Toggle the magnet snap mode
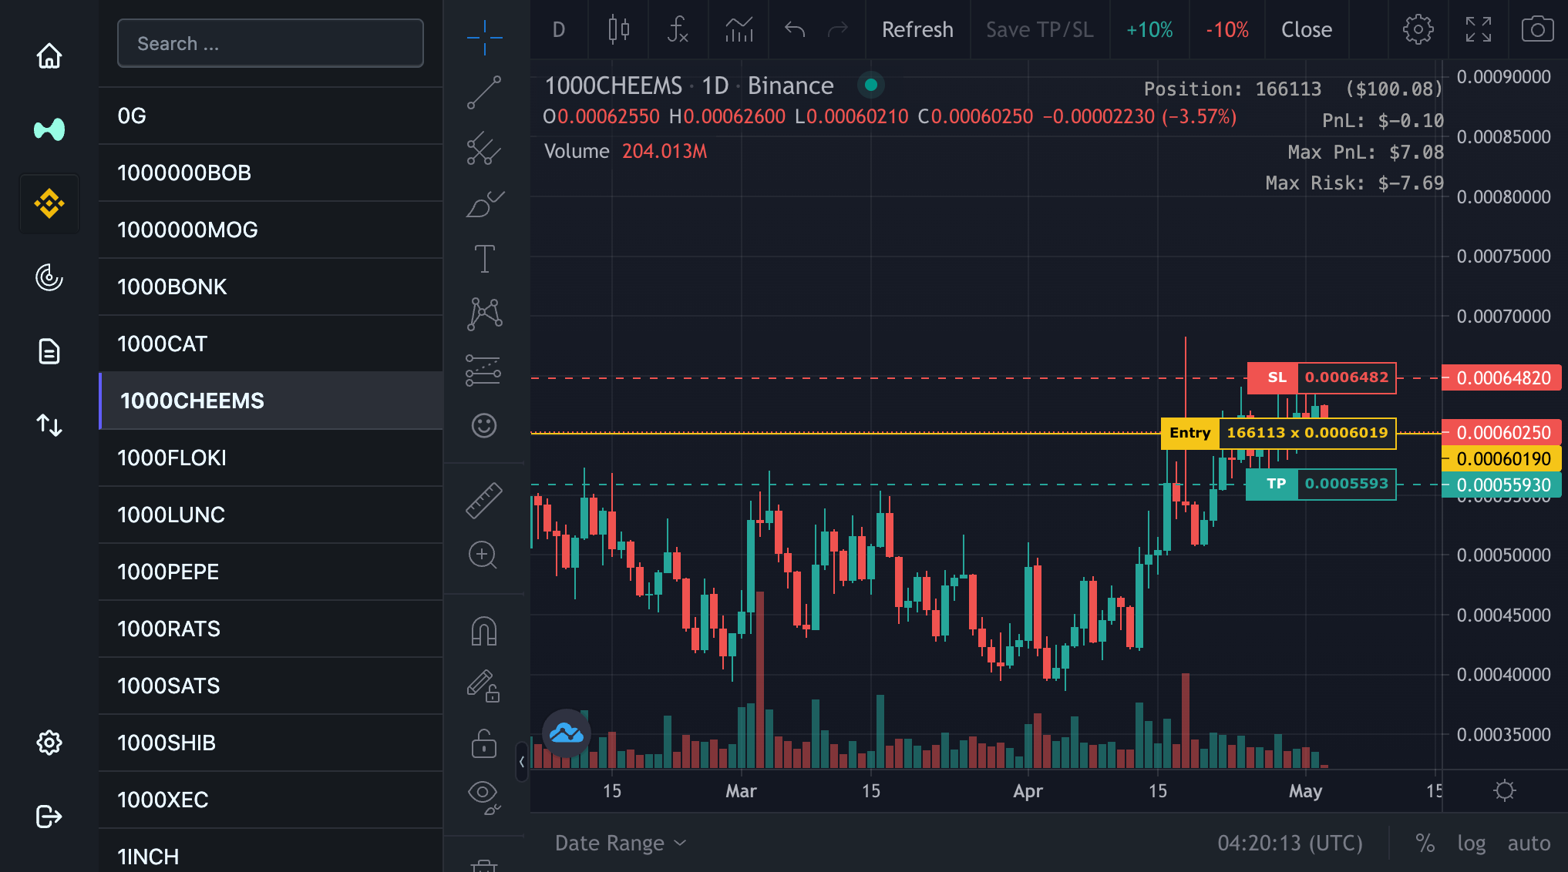 coord(484,631)
